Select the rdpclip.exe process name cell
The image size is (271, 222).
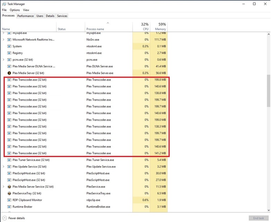93,200
